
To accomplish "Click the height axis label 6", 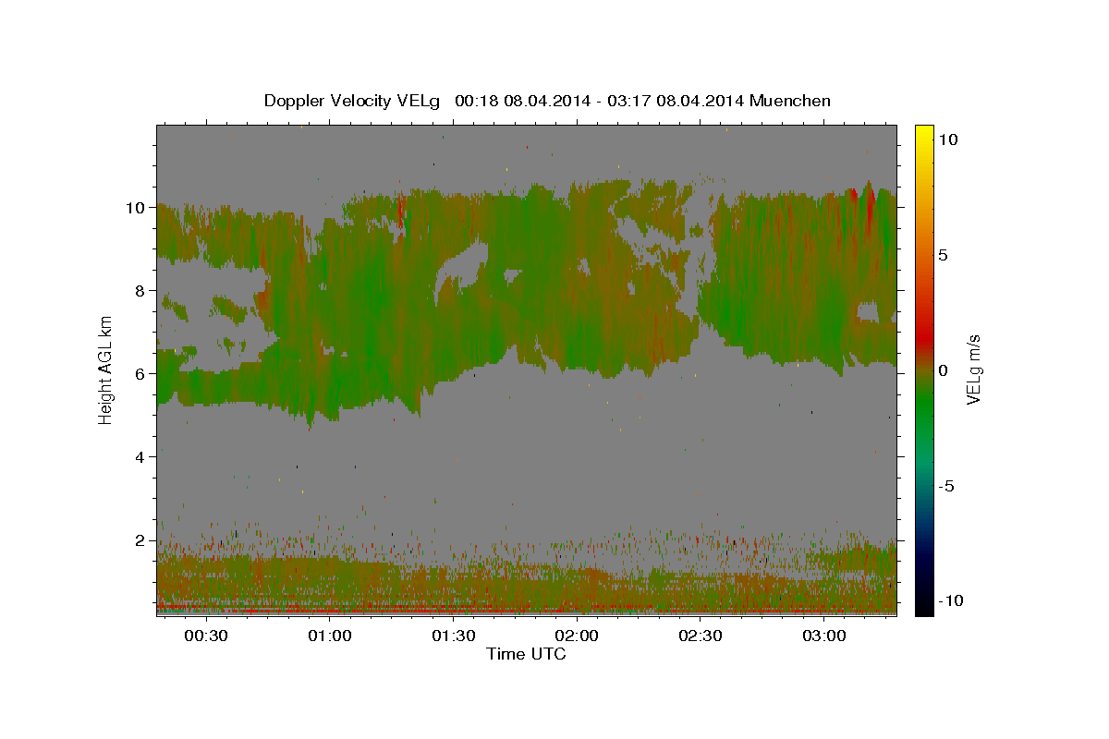I will point(140,374).
